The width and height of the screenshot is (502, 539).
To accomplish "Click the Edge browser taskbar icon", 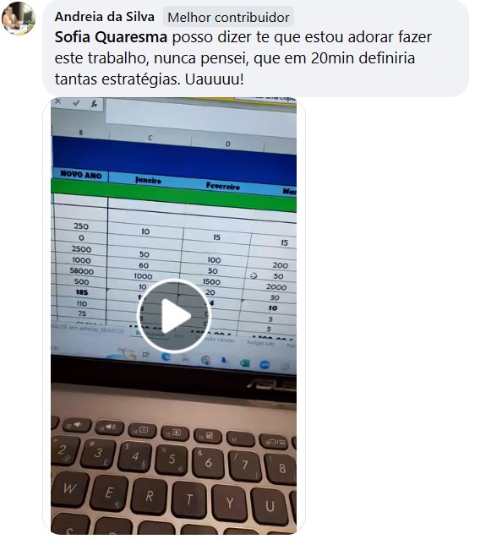I will pos(166,357).
